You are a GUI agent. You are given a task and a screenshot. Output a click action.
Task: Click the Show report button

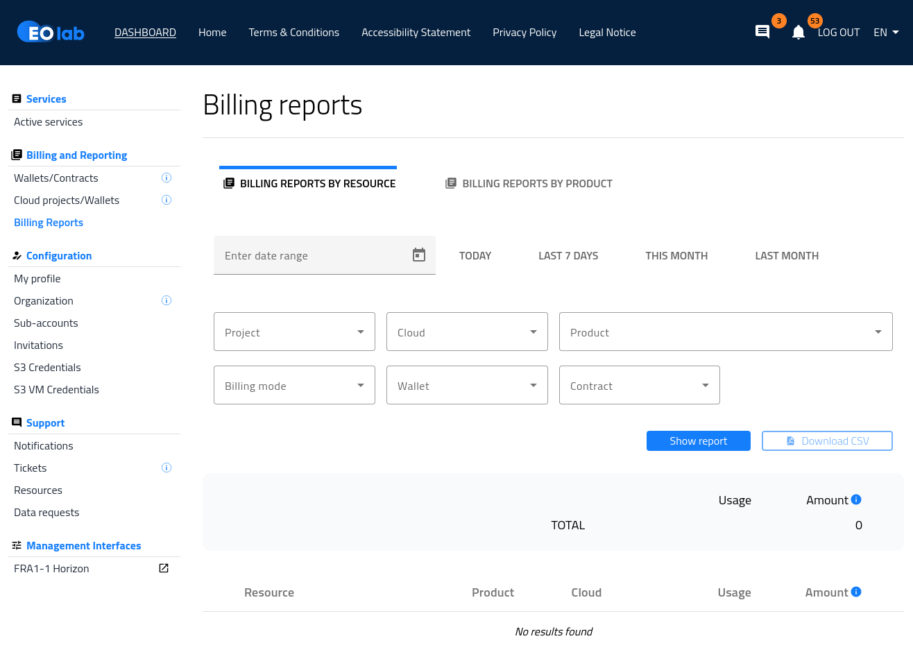[698, 441]
